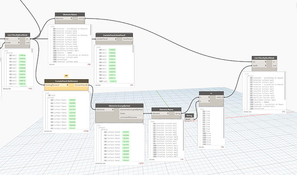297x175 pixels.
Task: Select the CurtainPanel.HostPanel node header
Action: coord(114,35)
